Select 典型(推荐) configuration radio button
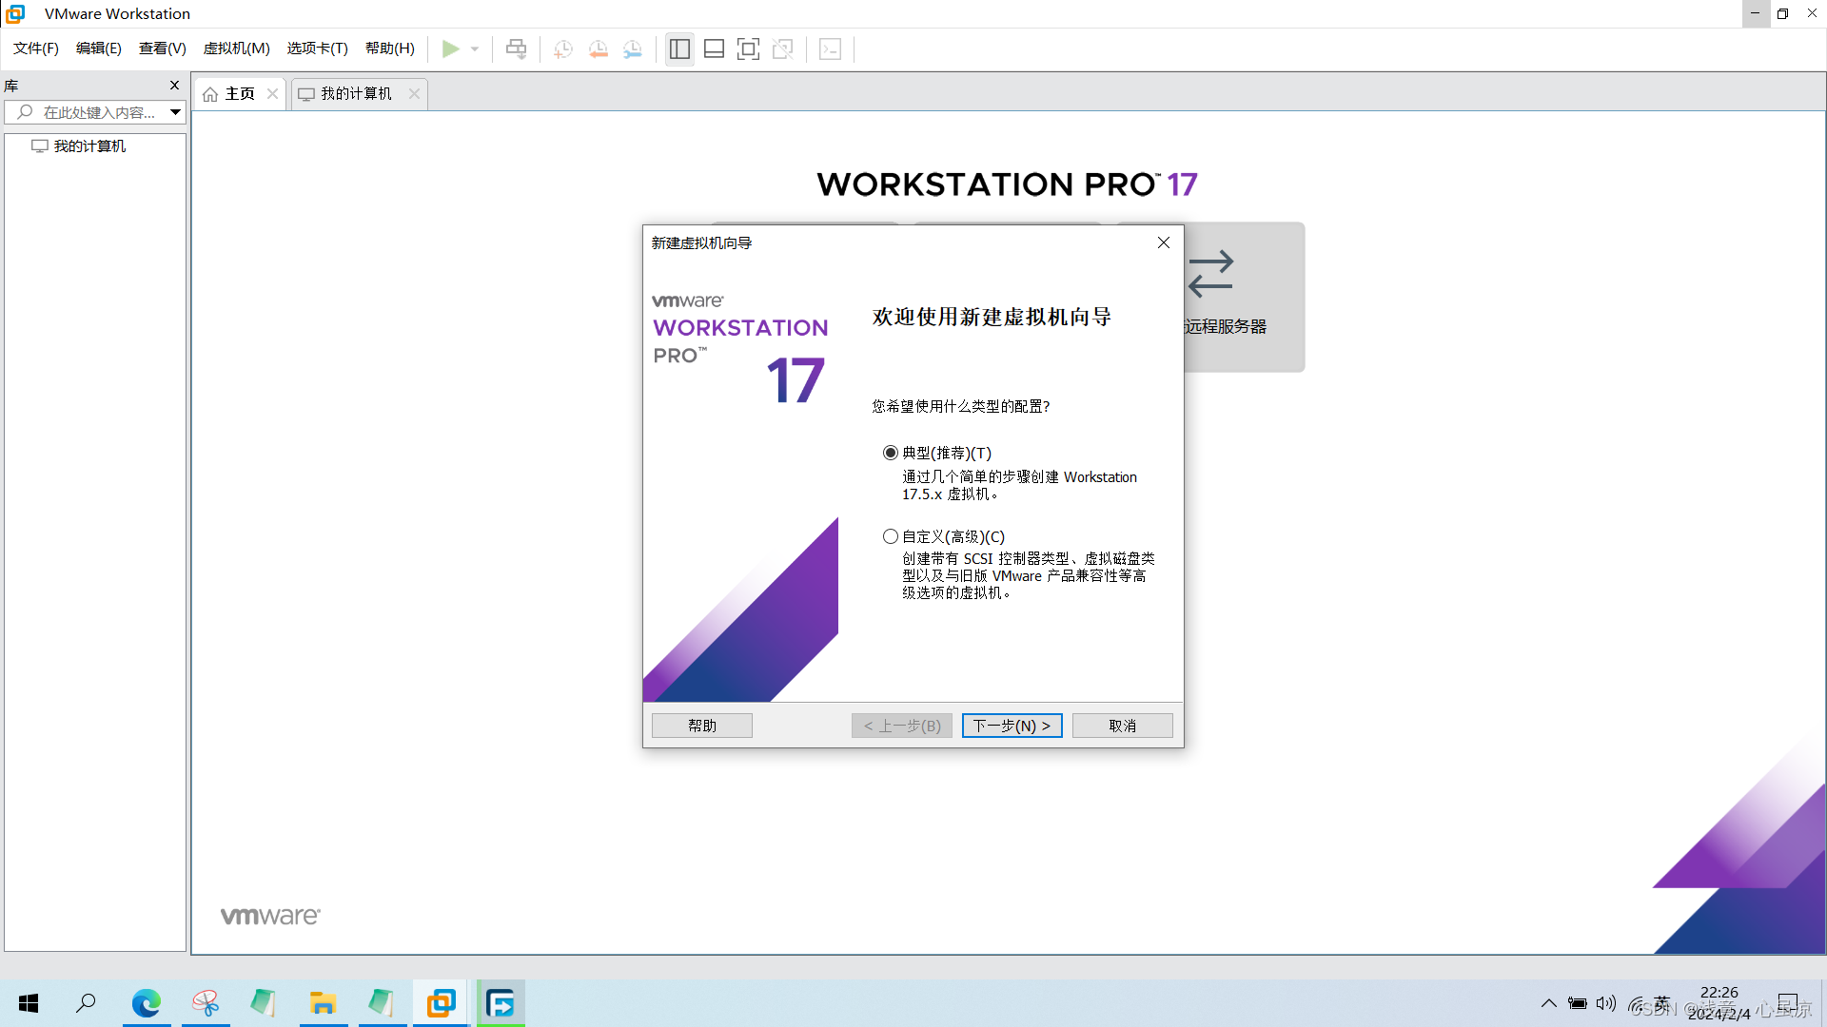 click(x=890, y=453)
